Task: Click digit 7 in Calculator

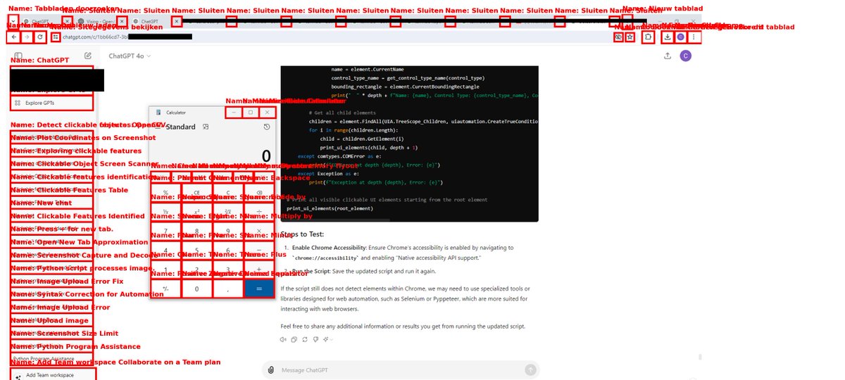Action: pyautogui.click(x=165, y=231)
